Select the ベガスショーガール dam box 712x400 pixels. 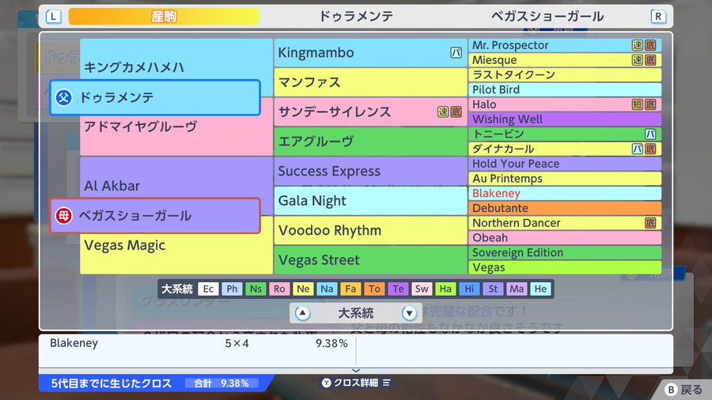155,216
